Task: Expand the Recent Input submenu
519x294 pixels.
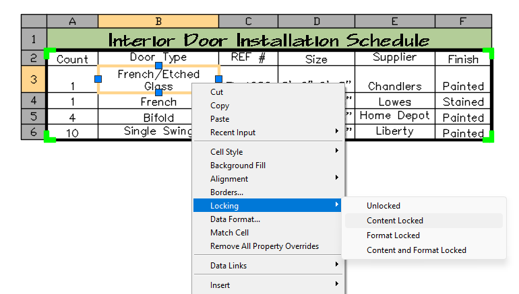Action: coord(233,133)
